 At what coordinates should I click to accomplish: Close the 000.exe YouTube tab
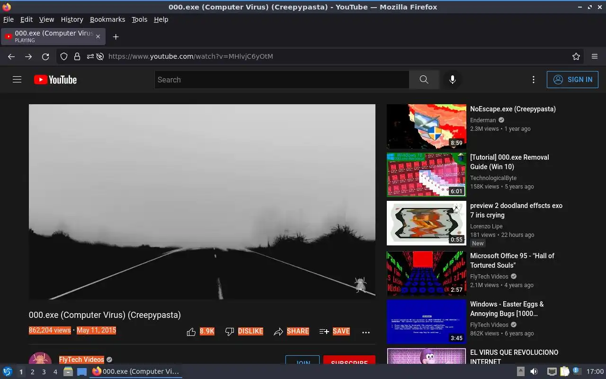click(98, 36)
